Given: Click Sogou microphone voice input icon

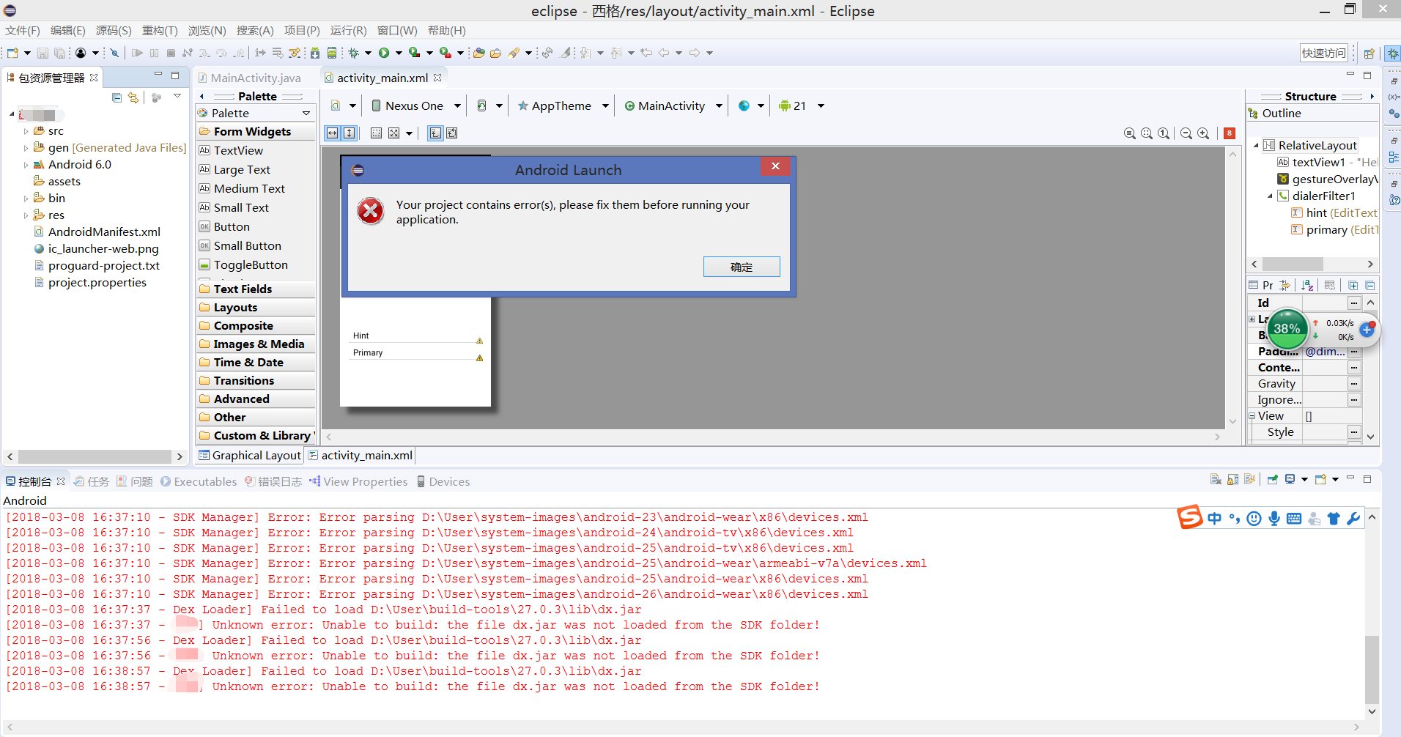Looking at the screenshot, I should click(x=1274, y=518).
